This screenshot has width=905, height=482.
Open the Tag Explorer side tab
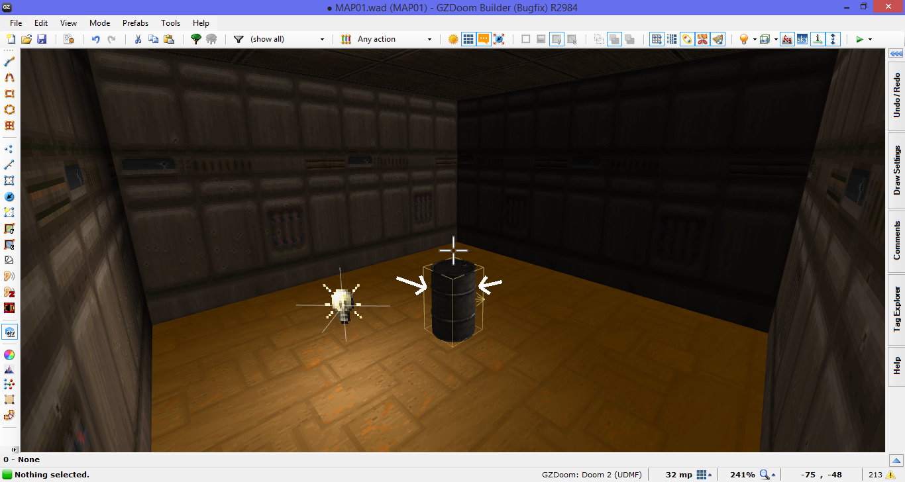click(x=896, y=309)
